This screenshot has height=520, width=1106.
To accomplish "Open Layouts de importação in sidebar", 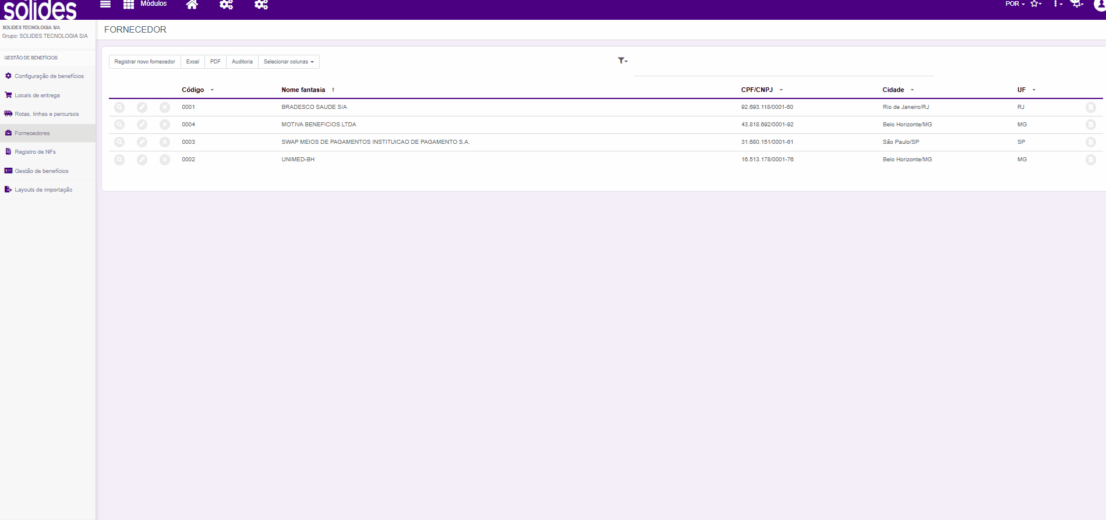I will click(48, 190).
